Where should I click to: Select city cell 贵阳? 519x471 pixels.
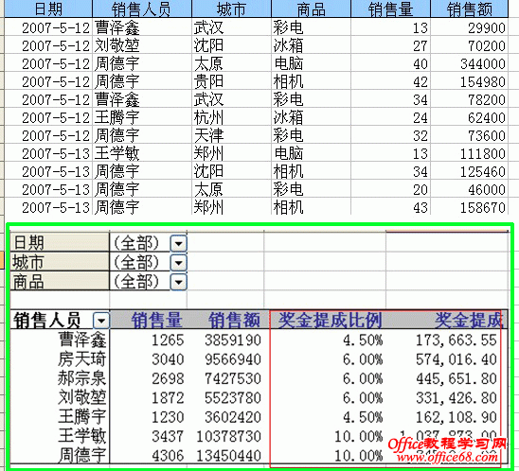pyautogui.click(x=231, y=81)
